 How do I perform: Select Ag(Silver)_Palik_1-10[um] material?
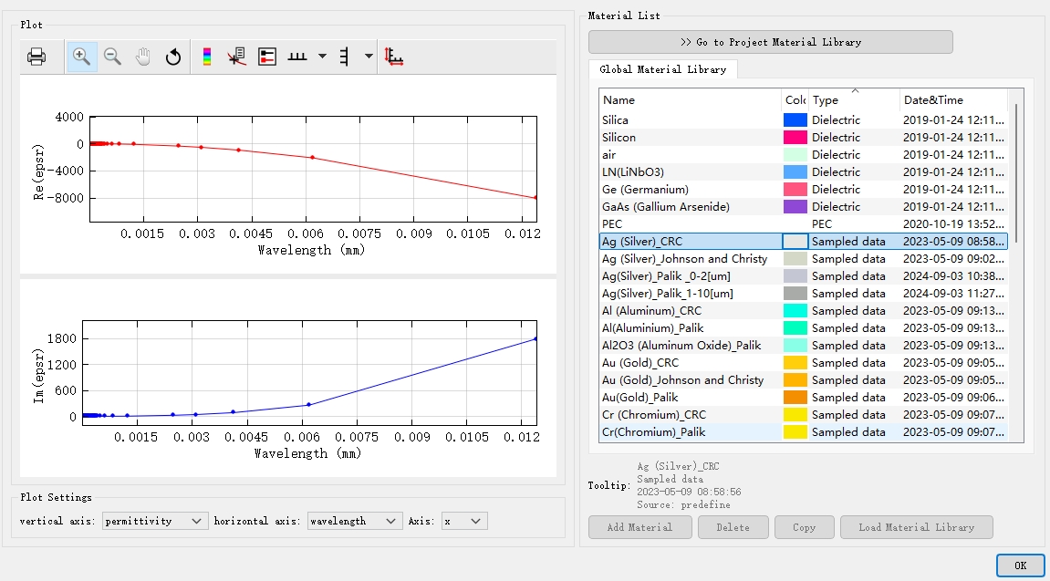[803, 293]
